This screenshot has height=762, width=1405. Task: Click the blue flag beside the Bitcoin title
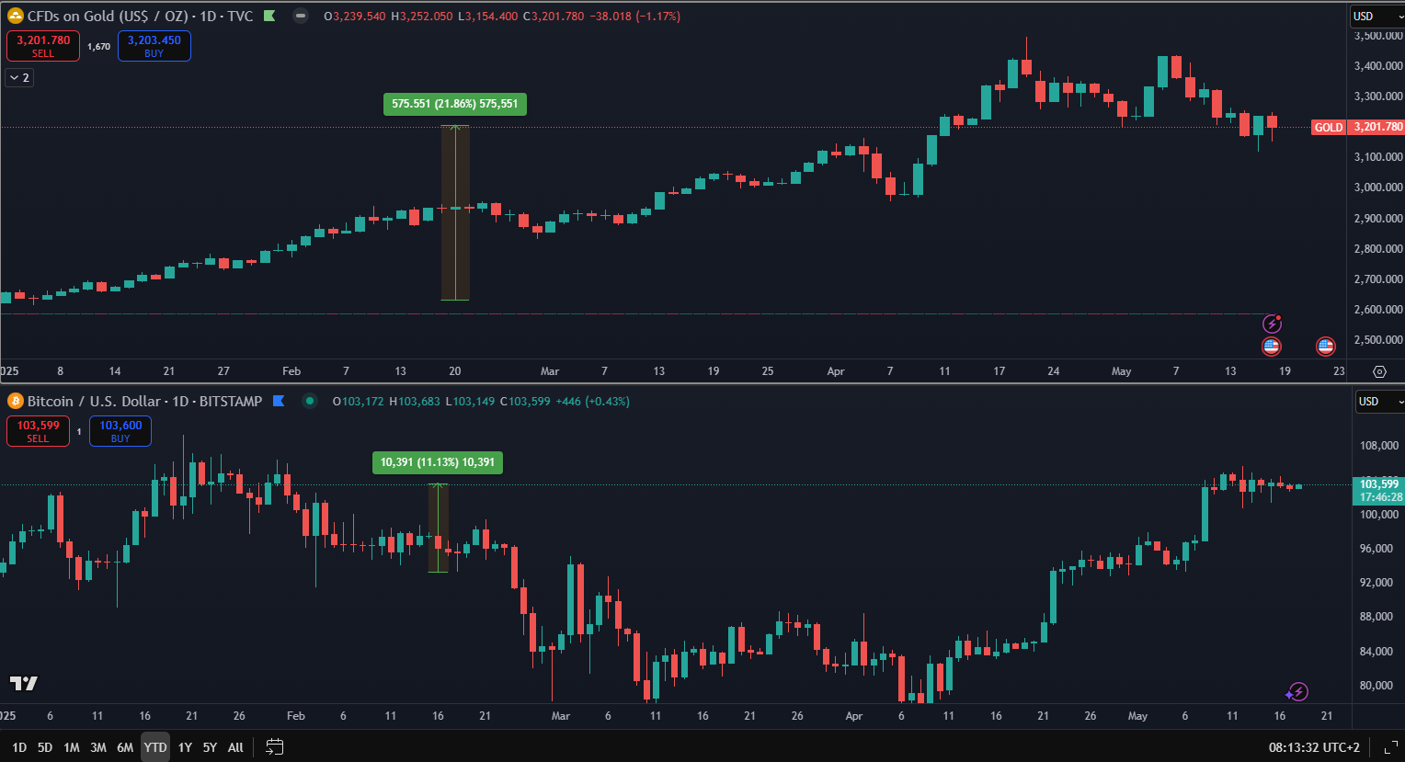pyautogui.click(x=279, y=401)
